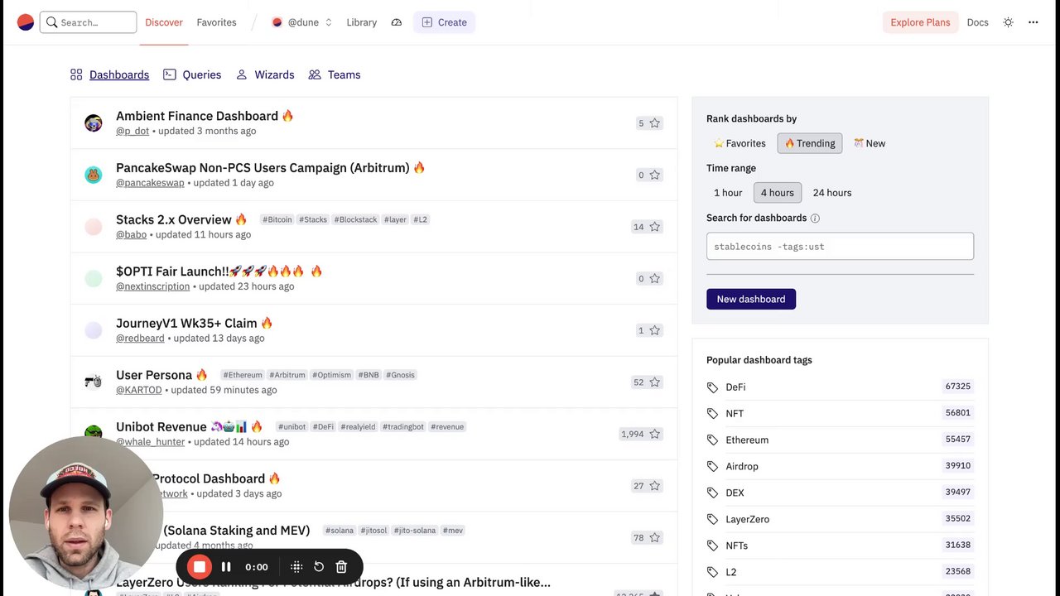This screenshot has width=1060, height=596.
Task: Open the Unibot Revenue dashboard
Action: point(161,427)
